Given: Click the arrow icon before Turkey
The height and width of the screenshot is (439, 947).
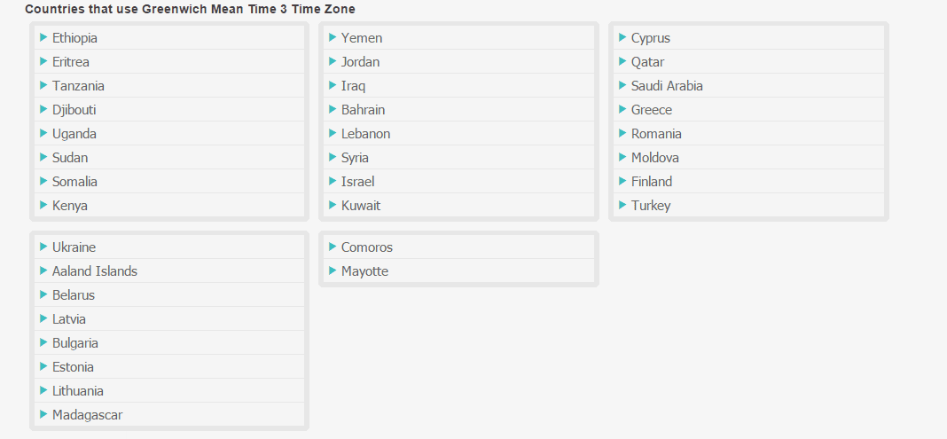Looking at the screenshot, I should pos(622,205).
